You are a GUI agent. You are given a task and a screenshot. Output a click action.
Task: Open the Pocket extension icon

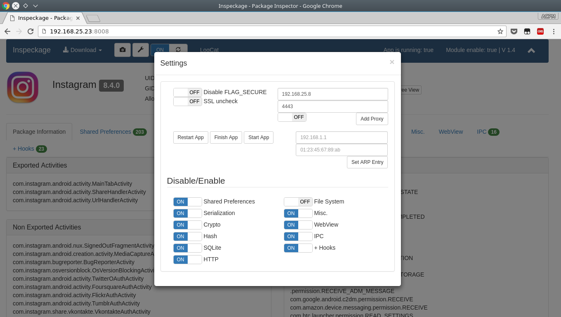click(514, 31)
